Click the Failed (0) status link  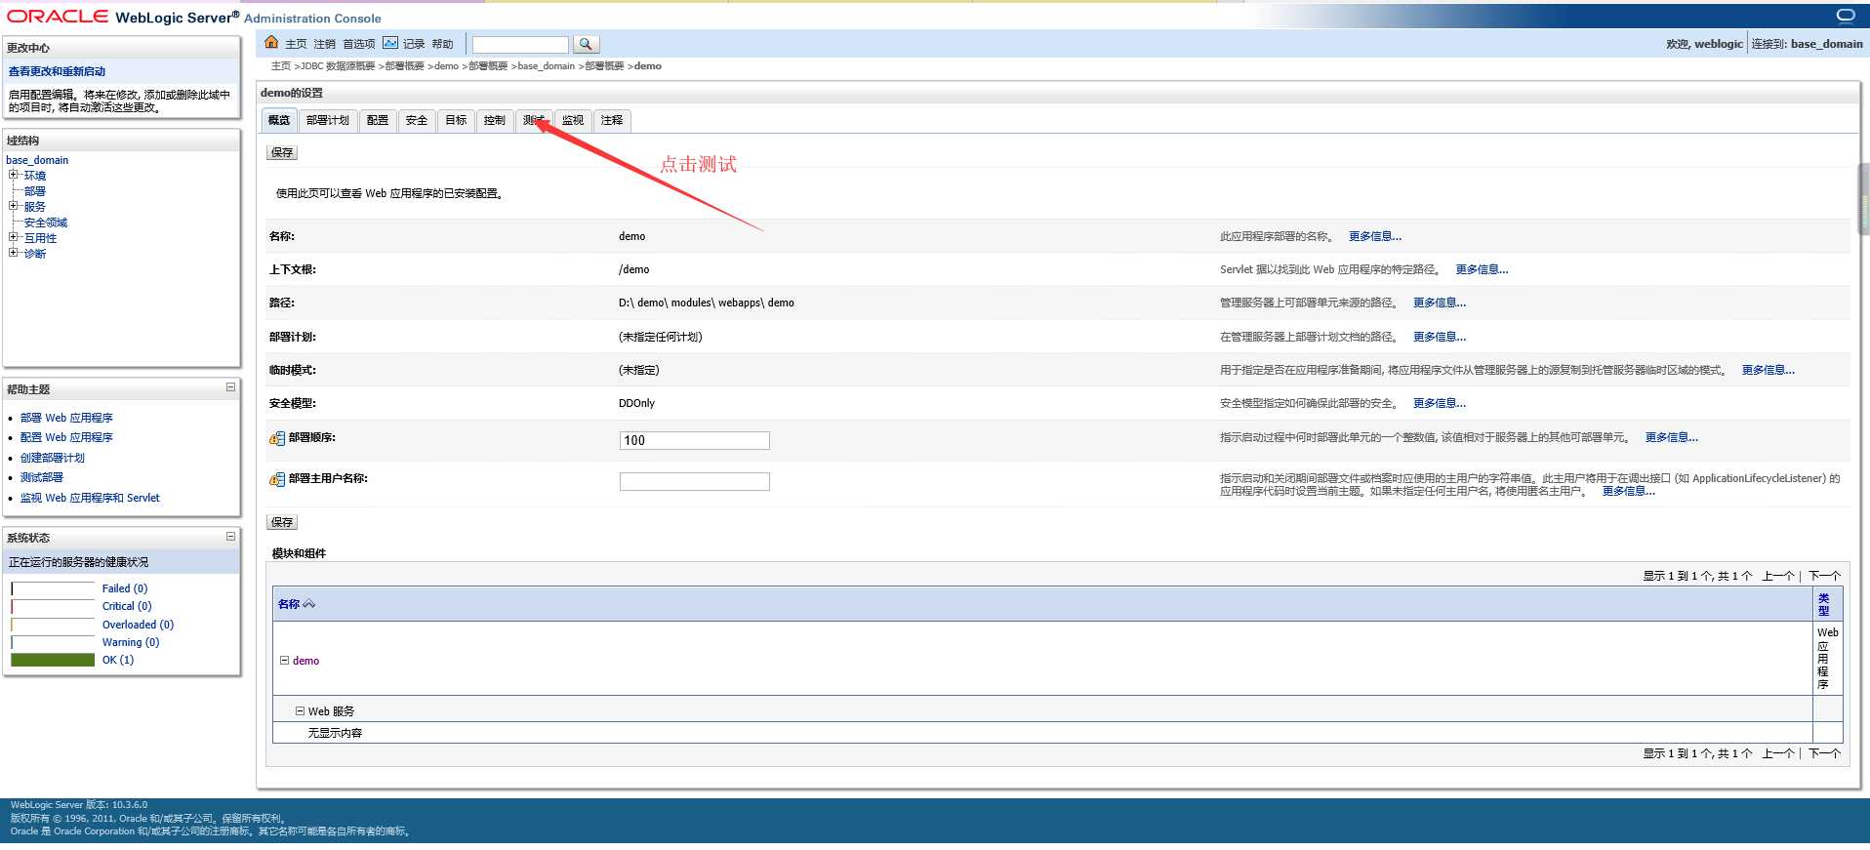pos(125,588)
